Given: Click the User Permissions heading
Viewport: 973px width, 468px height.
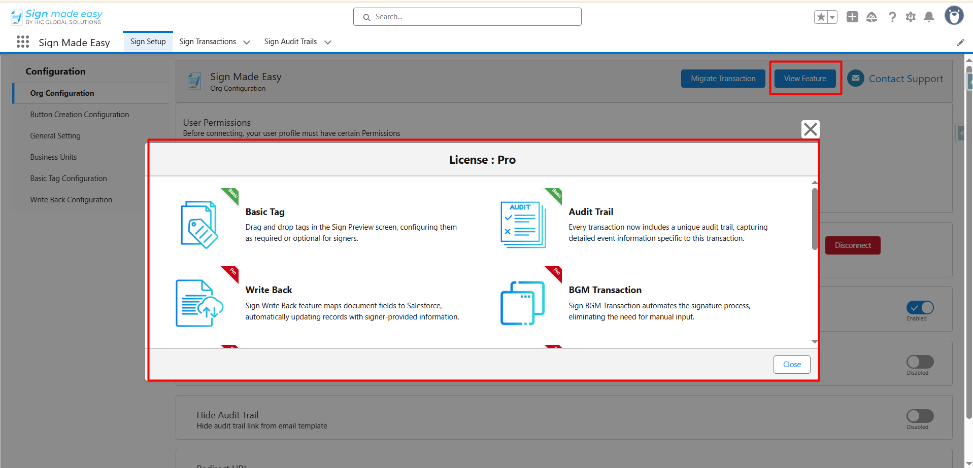Looking at the screenshot, I should pyautogui.click(x=217, y=123).
